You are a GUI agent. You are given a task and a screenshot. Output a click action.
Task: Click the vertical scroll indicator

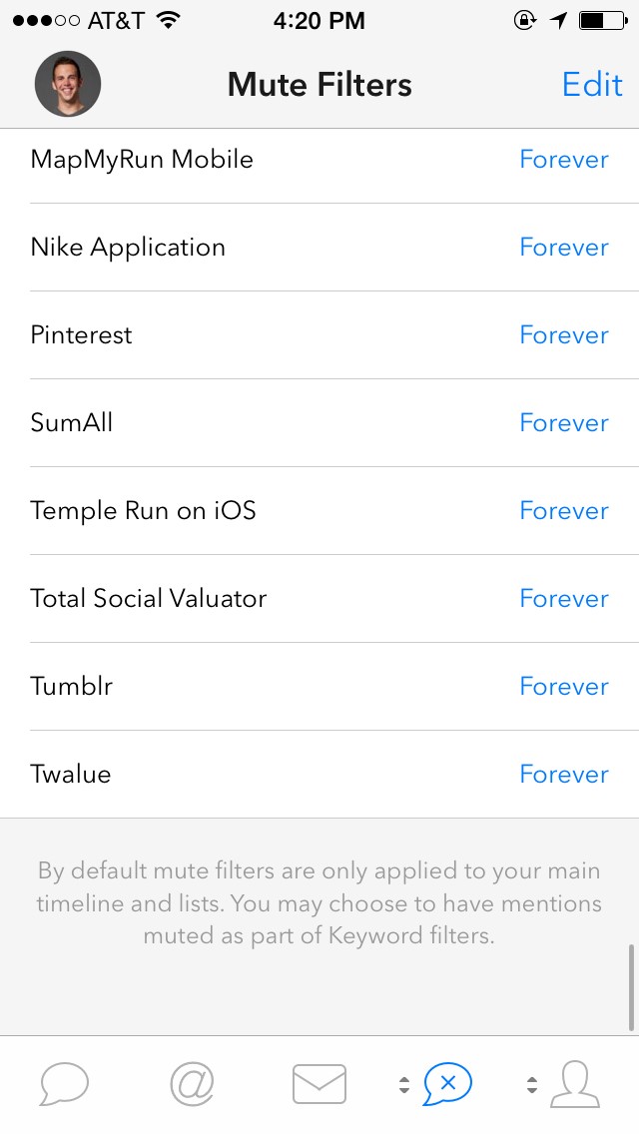pos(632,987)
